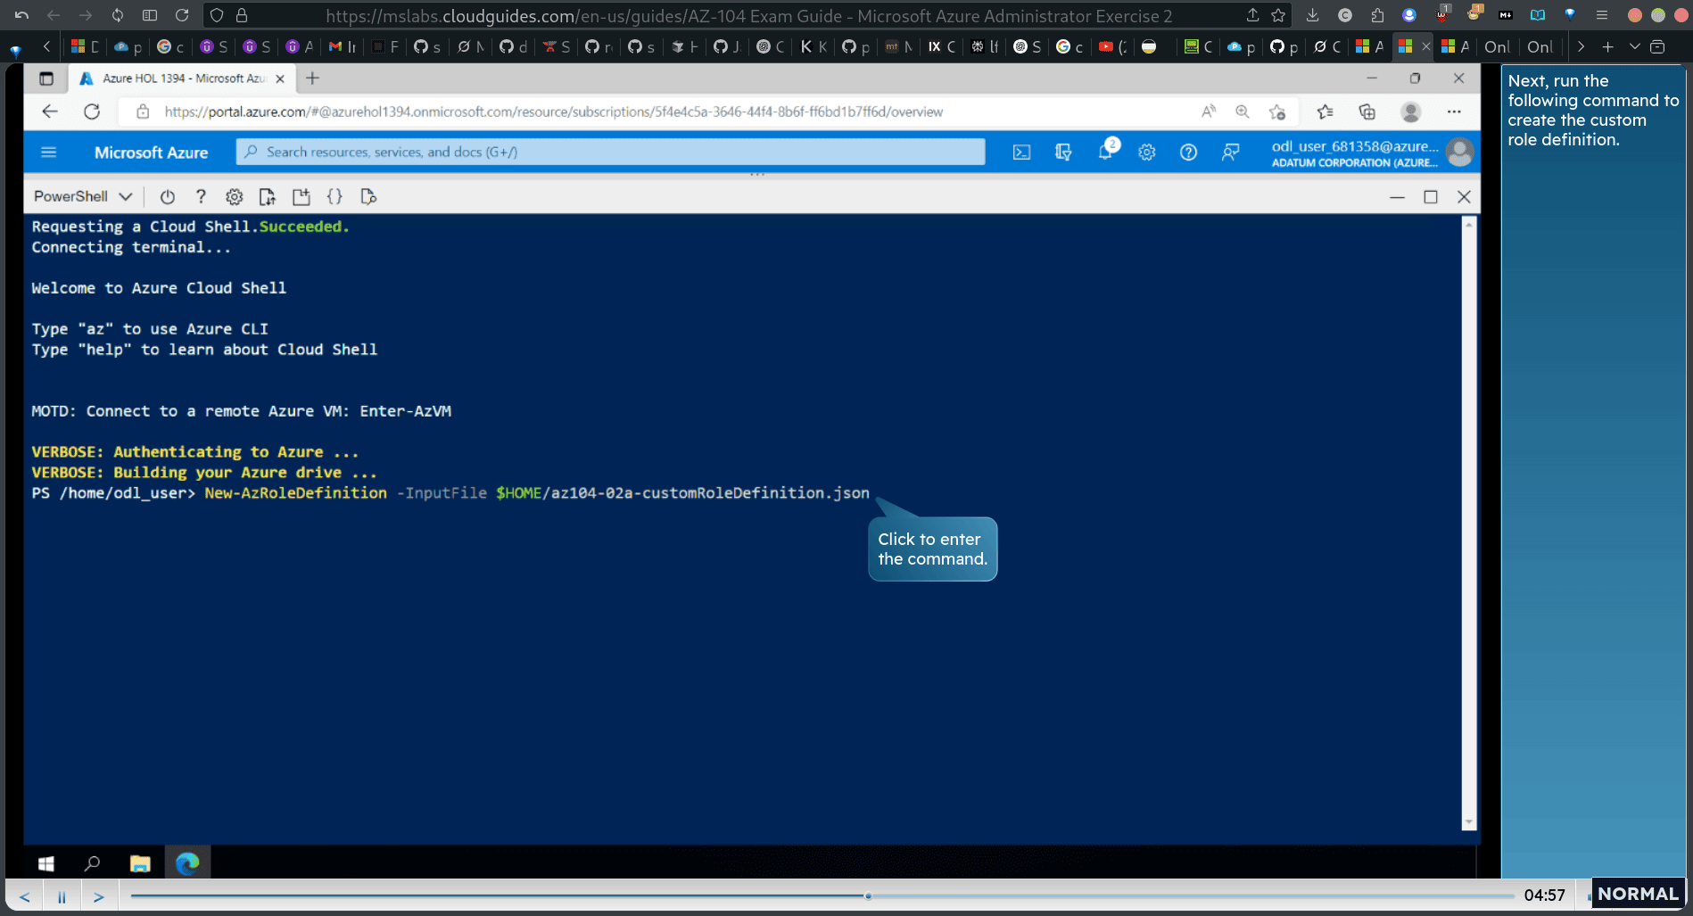
Task: Click the guide progress slider
Action: [x=821, y=895]
